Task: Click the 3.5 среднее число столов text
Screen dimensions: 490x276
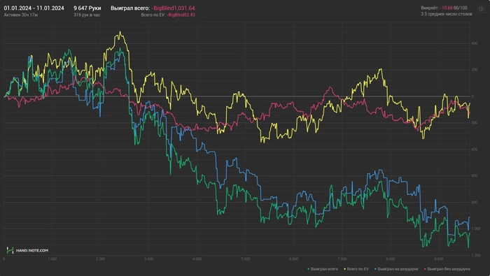Action: [447, 14]
